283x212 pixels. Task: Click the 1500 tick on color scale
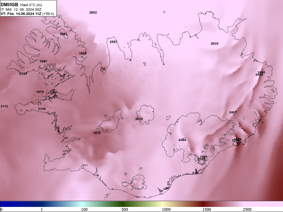click(x=207, y=209)
